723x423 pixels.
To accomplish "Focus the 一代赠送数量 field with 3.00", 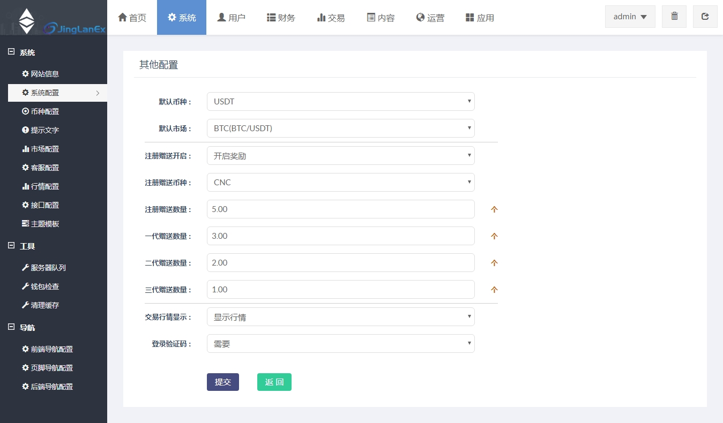I will point(341,236).
